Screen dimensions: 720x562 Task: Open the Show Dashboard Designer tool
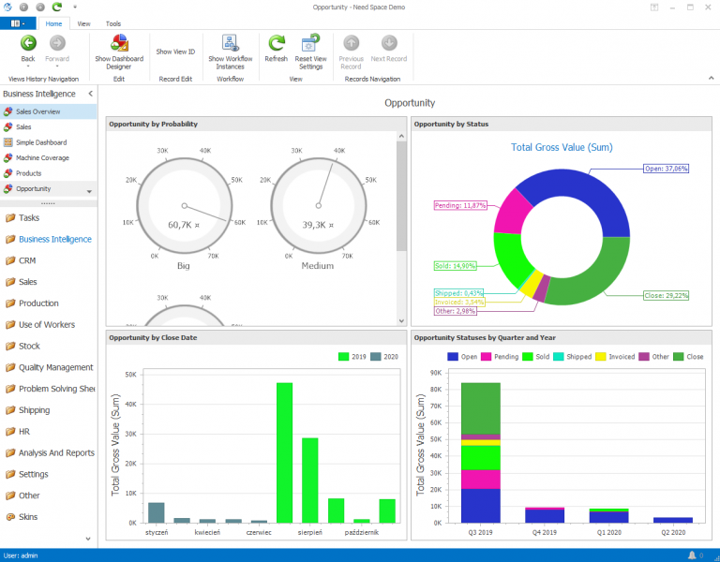coord(119,43)
